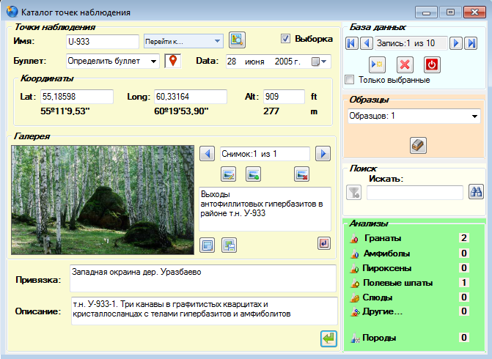
Task: Click the Искать search input field
Action: tap(415, 193)
